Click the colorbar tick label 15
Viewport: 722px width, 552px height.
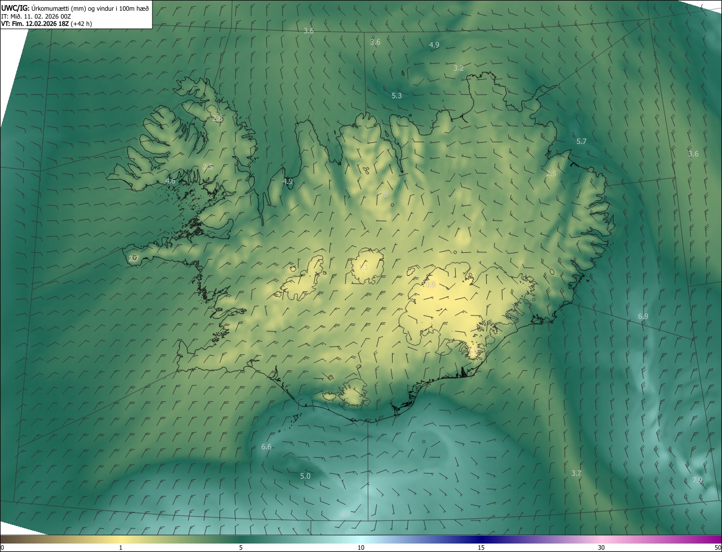[x=481, y=548]
